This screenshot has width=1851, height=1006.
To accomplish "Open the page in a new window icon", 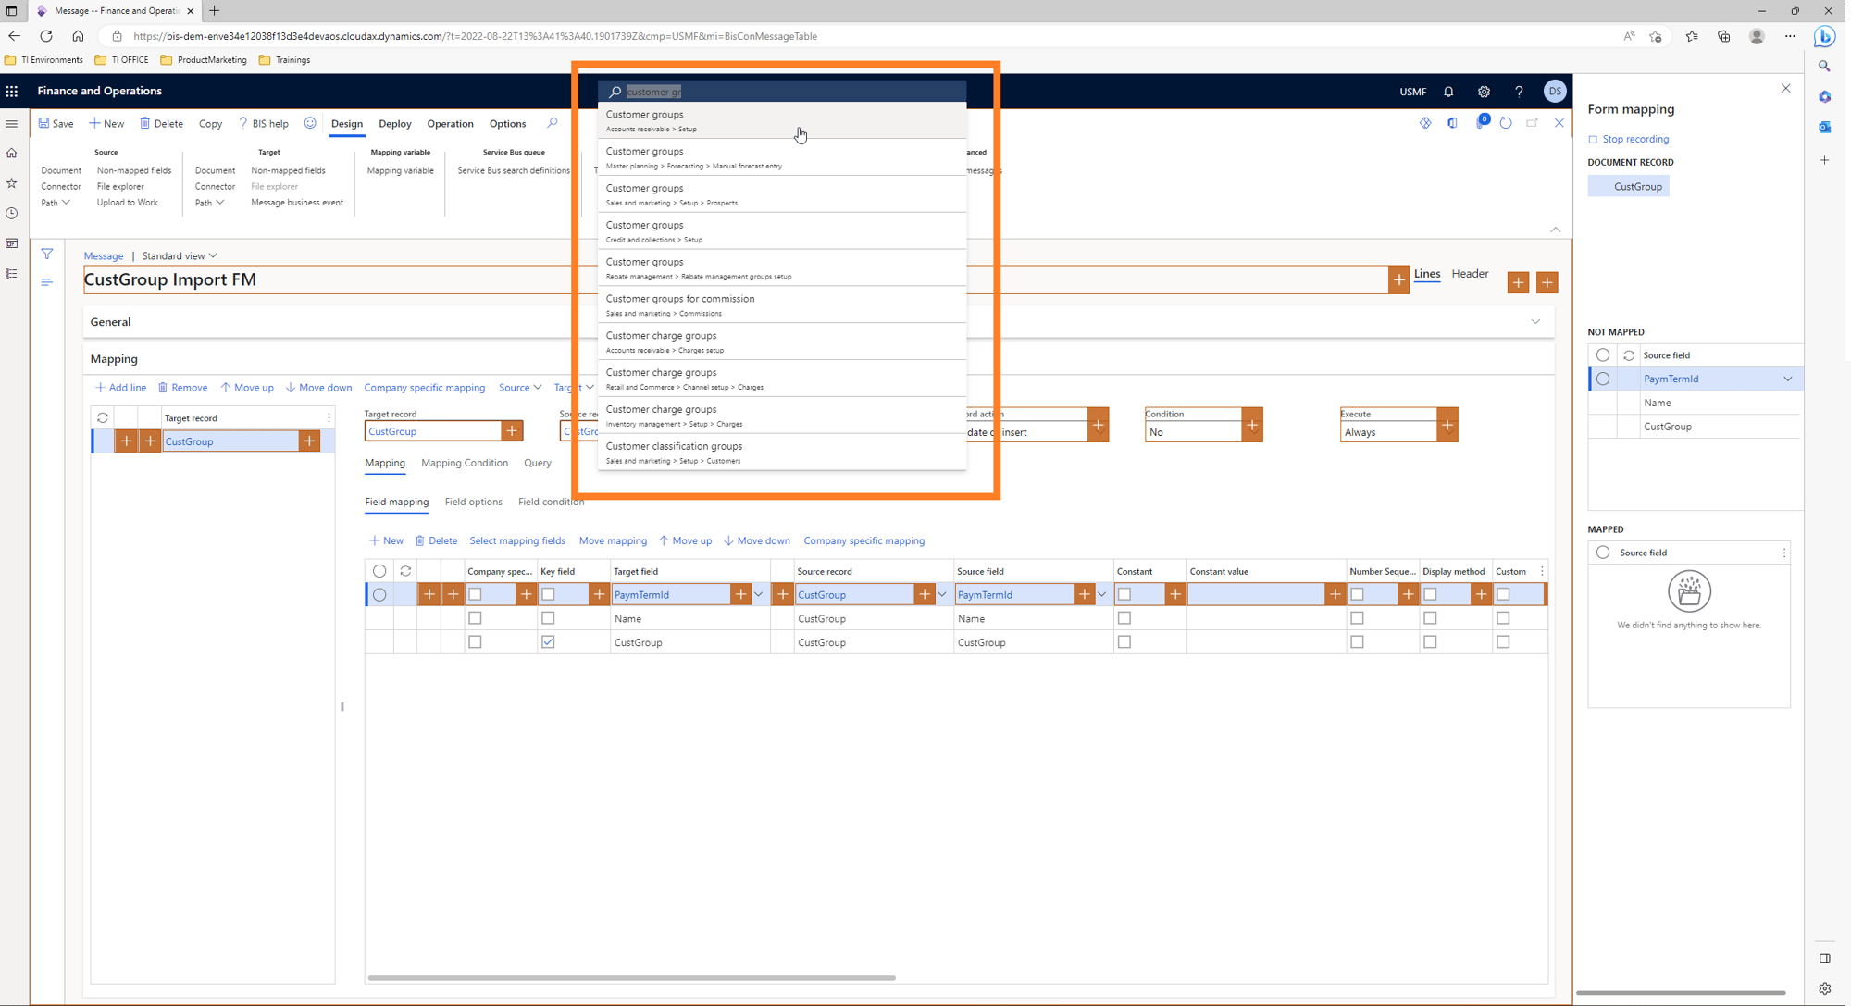I will tap(1533, 122).
